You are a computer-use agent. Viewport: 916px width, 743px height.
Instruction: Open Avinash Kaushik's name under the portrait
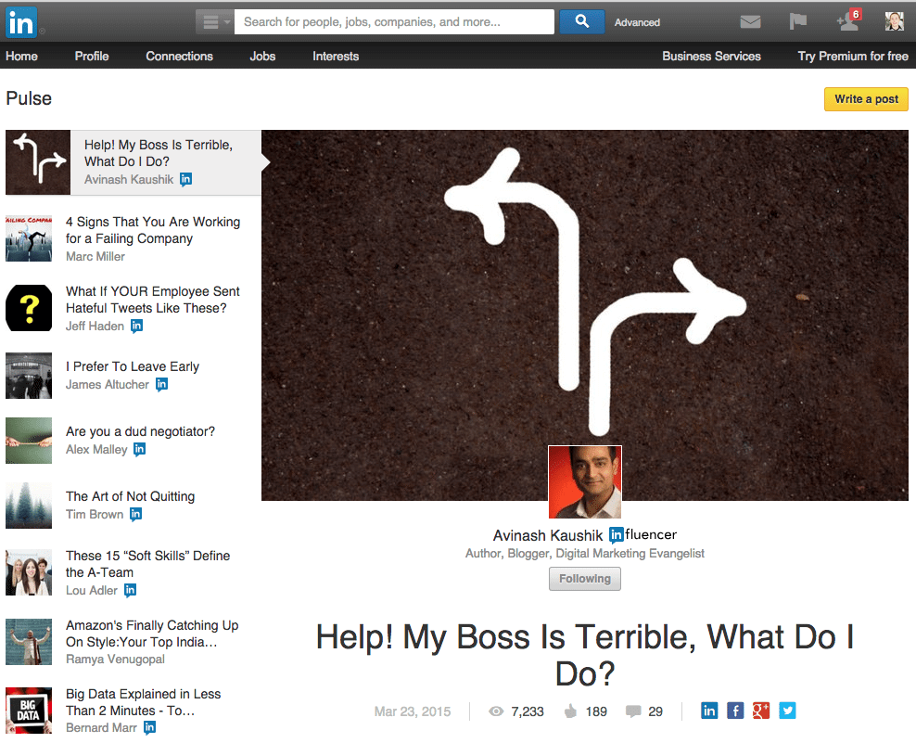547,535
